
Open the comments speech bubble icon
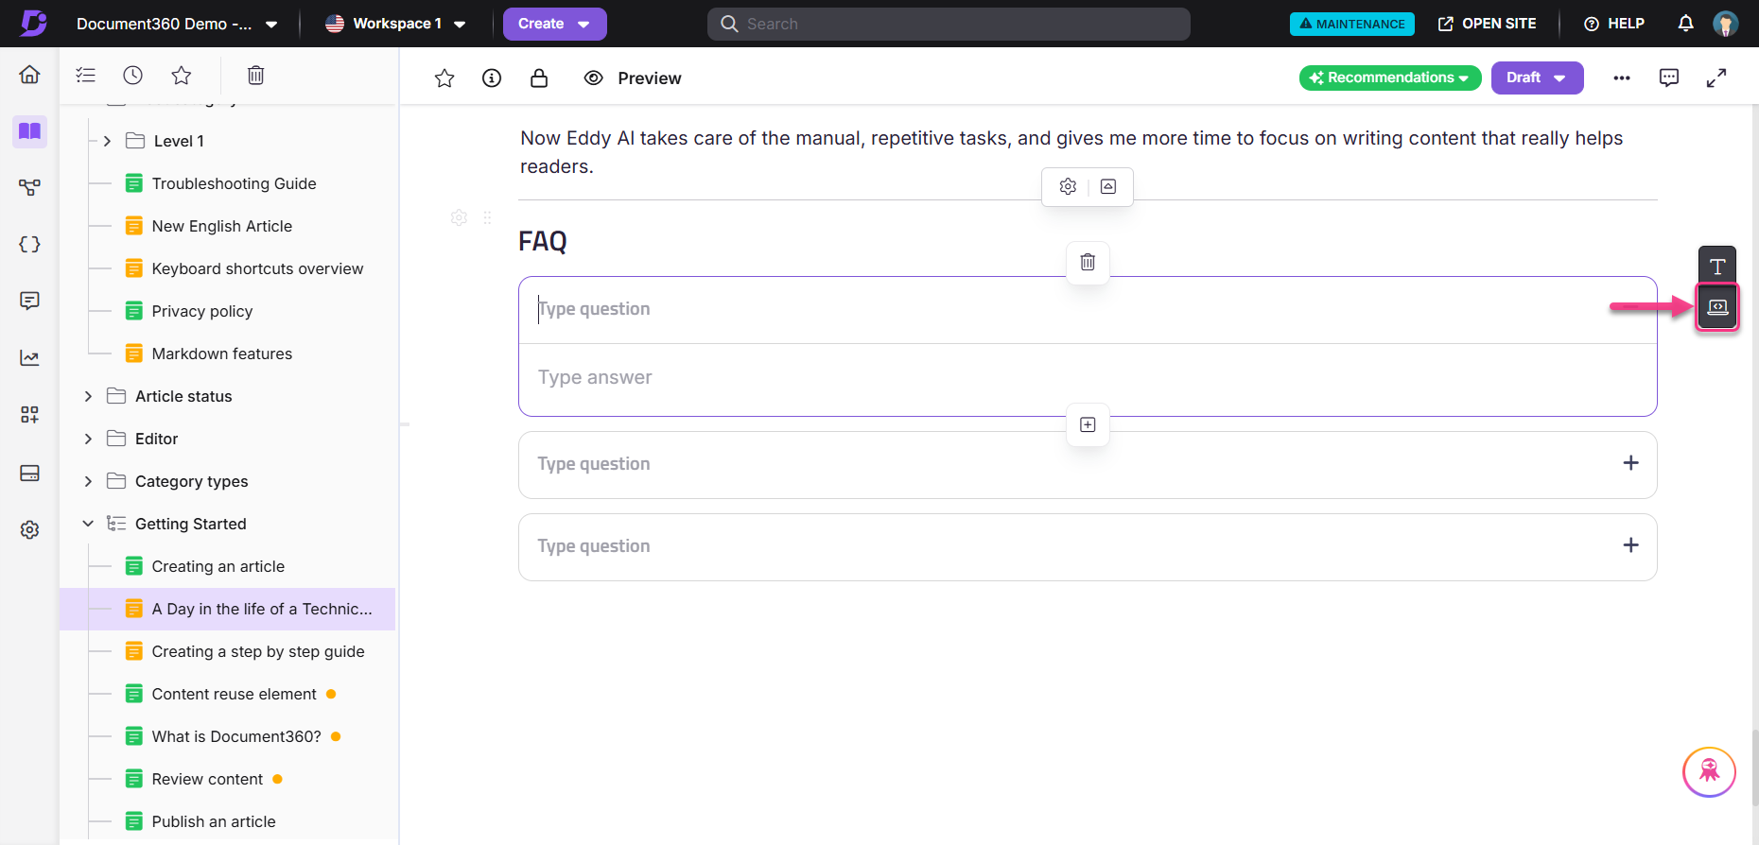1669,78
